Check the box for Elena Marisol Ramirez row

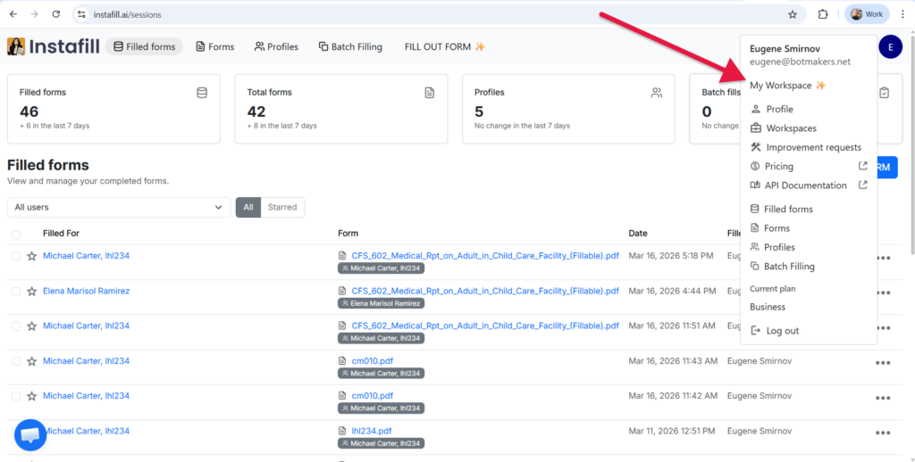tap(16, 292)
